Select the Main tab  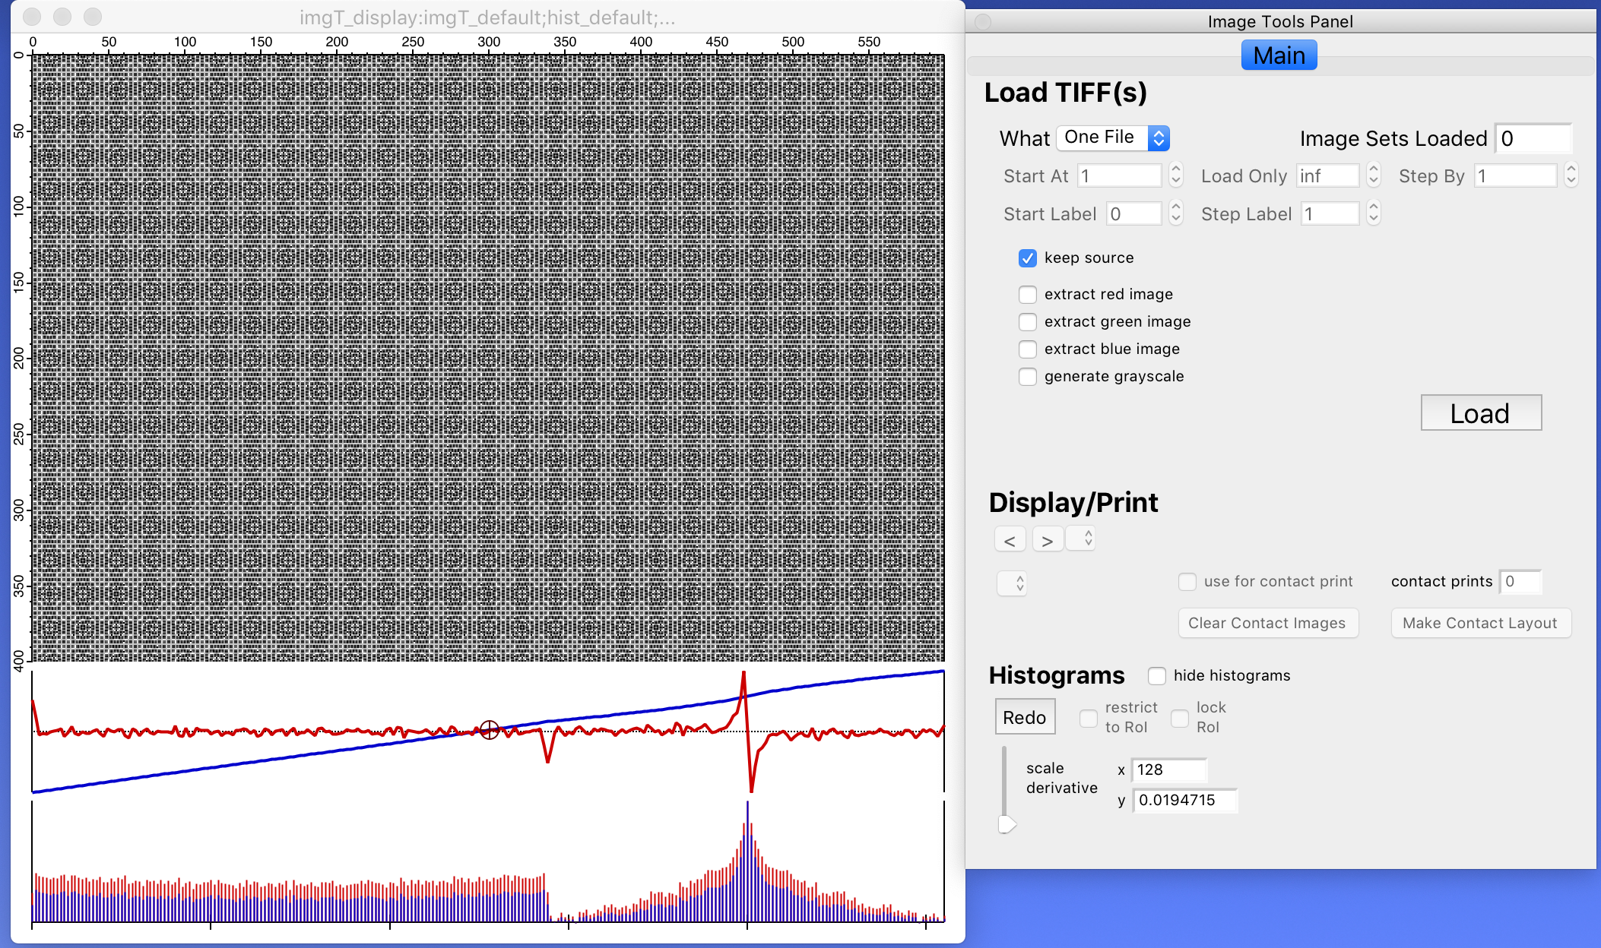1279,55
